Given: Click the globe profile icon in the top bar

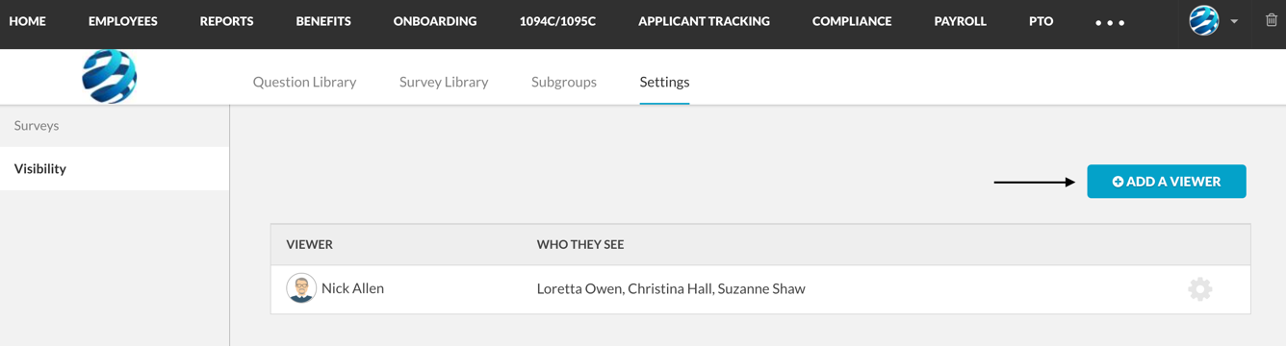Looking at the screenshot, I should click(1204, 20).
